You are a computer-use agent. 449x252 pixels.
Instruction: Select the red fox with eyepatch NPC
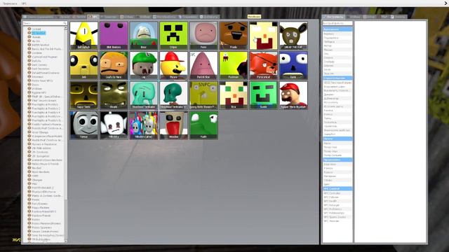pos(264,65)
